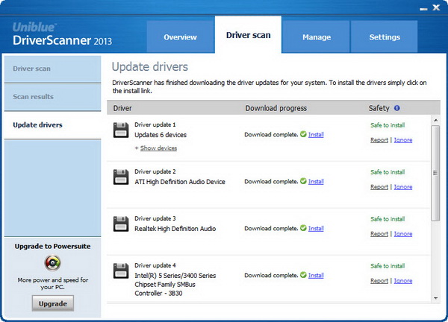
Task: Click 'Realtek High Definition Audio' text
Action: pyautogui.click(x=175, y=229)
